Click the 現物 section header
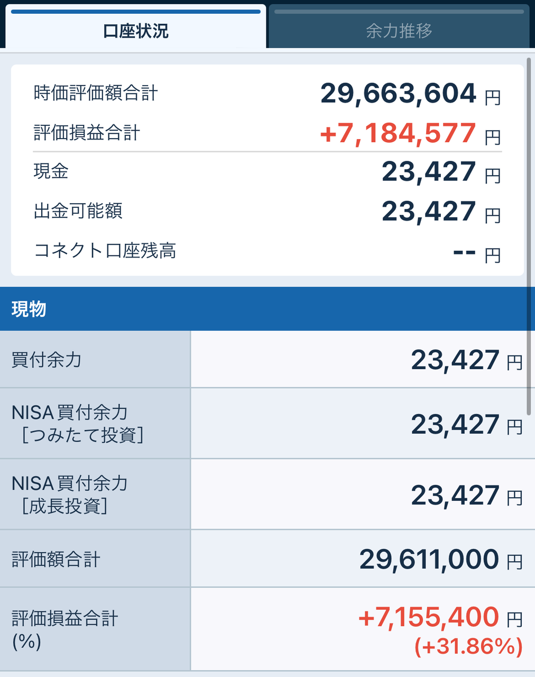The height and width of the screenshot is (677, 535). (x=30, y=309)
